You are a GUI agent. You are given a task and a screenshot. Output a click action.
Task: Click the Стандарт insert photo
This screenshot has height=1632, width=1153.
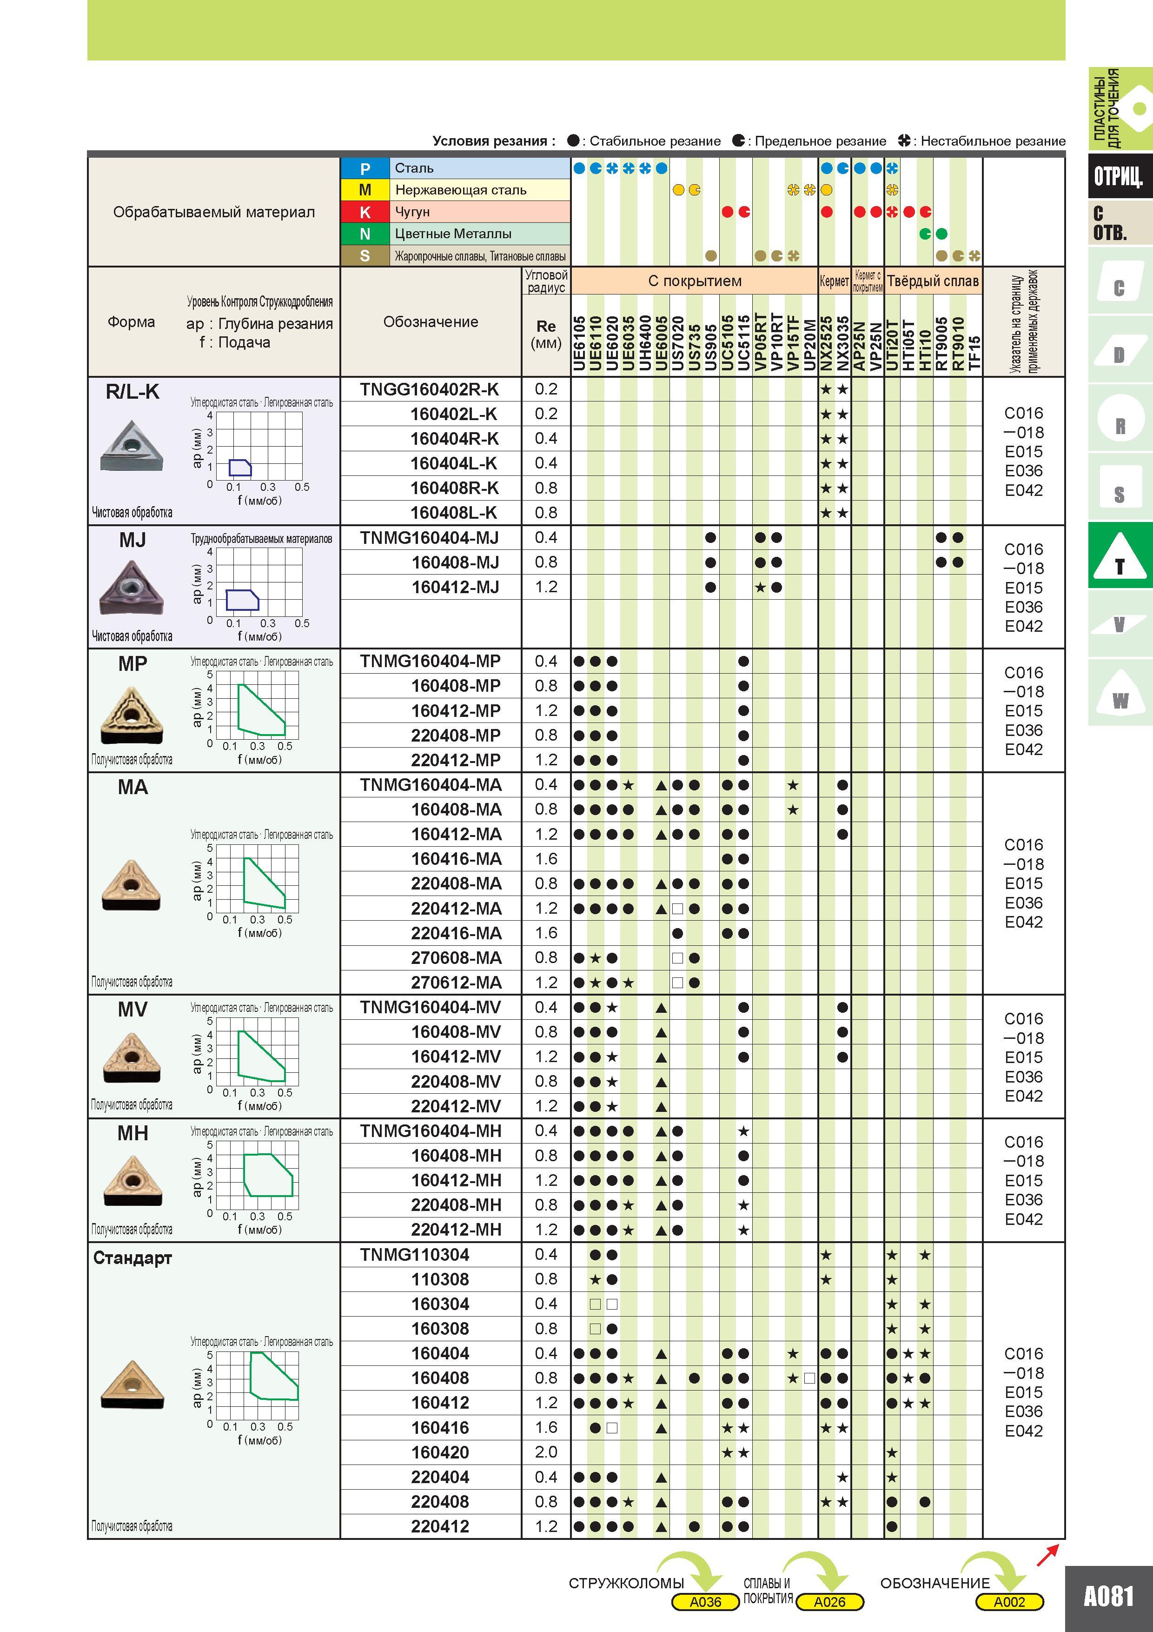[132, 1385]
